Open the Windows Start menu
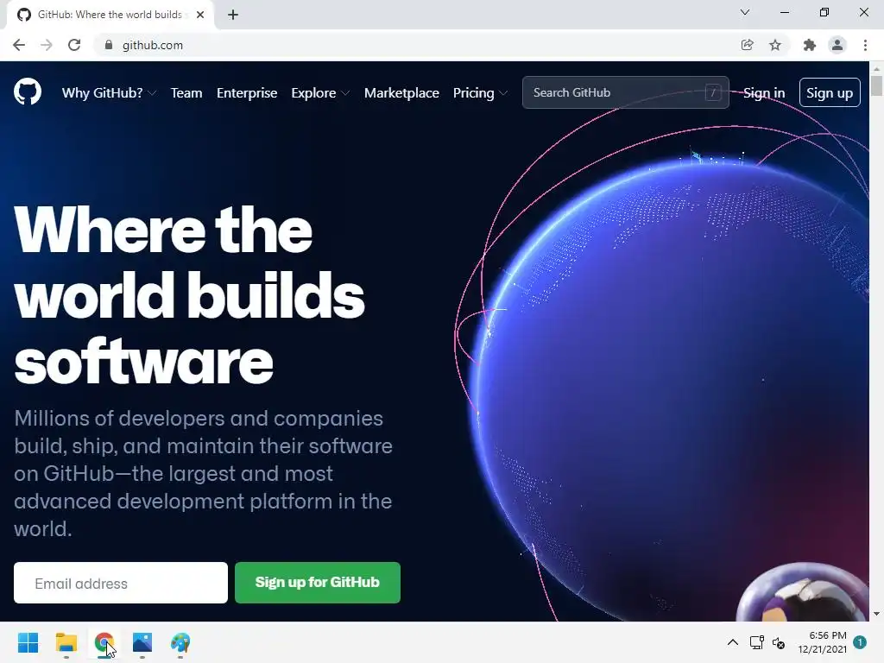 point(28,642)
